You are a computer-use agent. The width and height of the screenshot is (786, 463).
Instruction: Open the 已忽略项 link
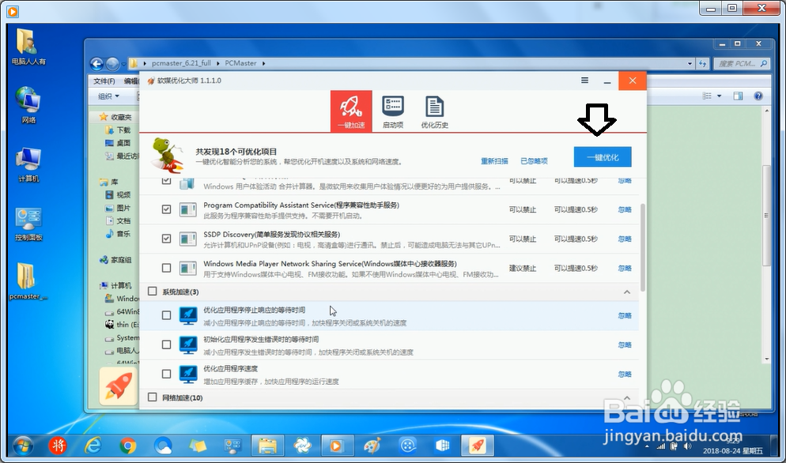[534, 161]
